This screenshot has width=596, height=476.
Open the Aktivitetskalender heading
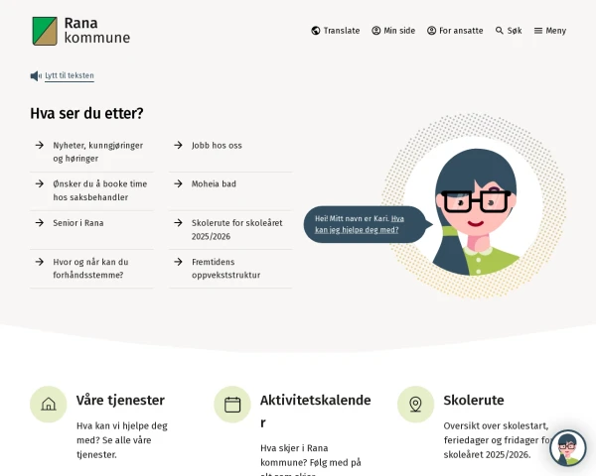(x=316, y=412)
